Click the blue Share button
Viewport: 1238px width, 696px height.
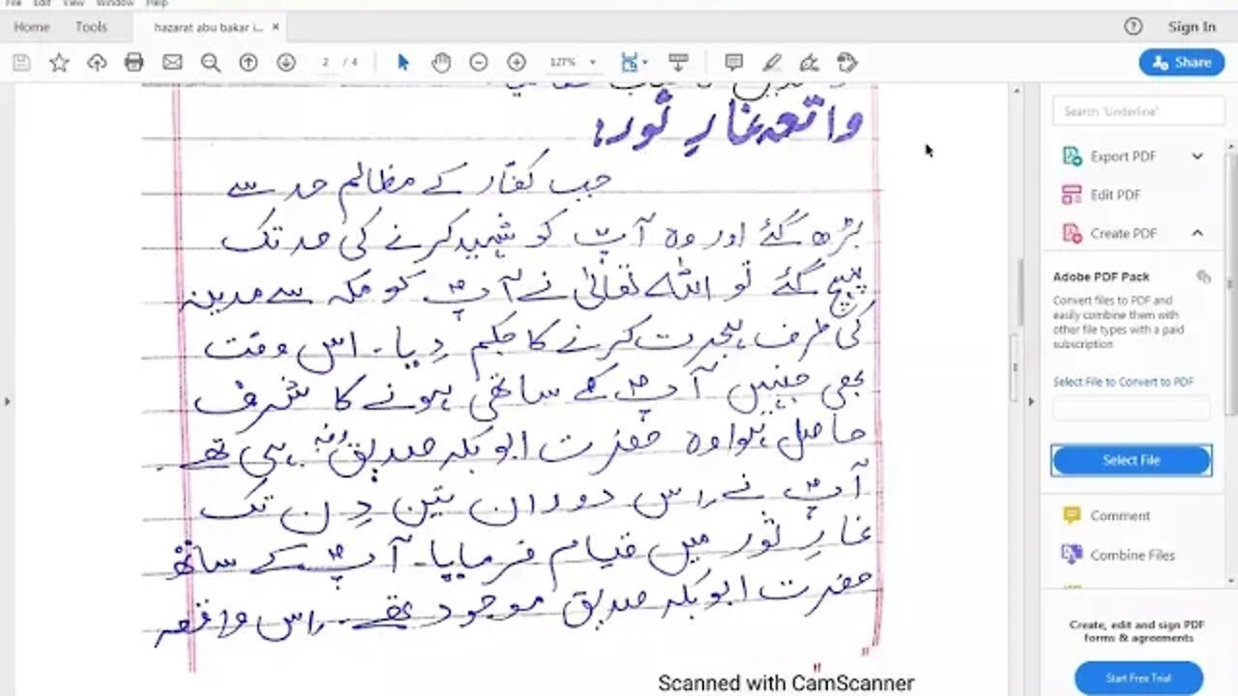1182,62
